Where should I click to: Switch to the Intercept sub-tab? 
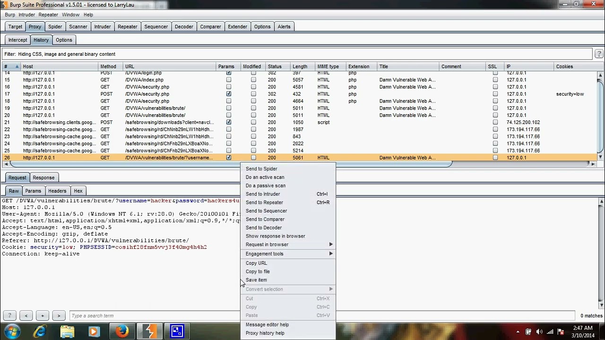coord(17,40)
